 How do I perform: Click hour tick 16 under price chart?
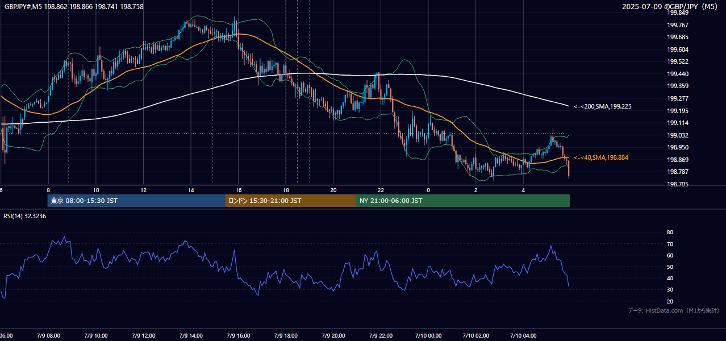coord(239,190)
